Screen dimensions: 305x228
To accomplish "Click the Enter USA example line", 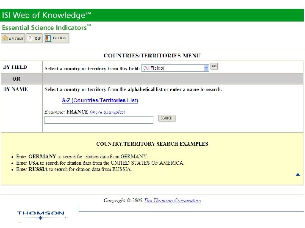I will click(x=100, y=163).
